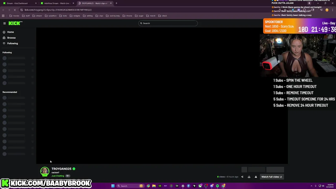
Task: Open the Windows Start menu
Action: tap(113, 186)
